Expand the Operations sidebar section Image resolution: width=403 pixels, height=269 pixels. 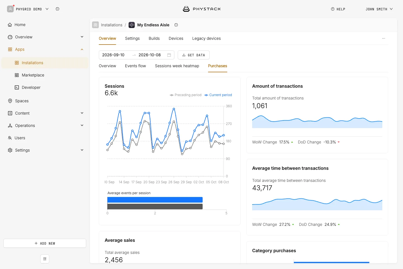click(x=82, y=126)
